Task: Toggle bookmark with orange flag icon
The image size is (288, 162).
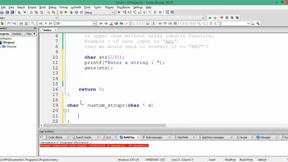Action: [221, 18]
